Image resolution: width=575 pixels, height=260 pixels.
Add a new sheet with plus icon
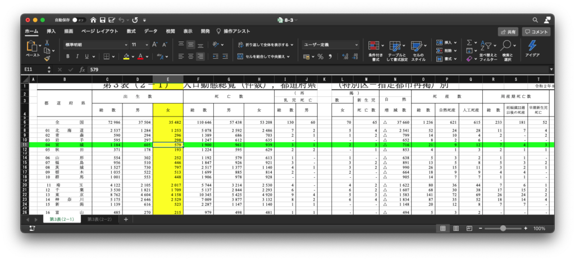pyautogui.click(x=126, y=219)
